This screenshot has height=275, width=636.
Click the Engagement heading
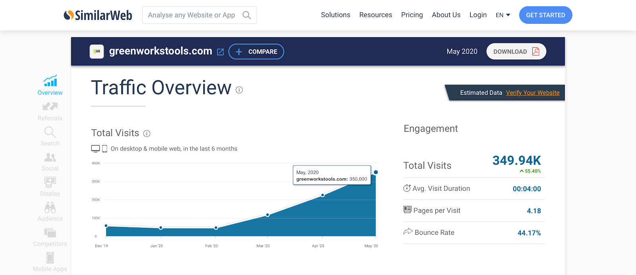point(431,129)
